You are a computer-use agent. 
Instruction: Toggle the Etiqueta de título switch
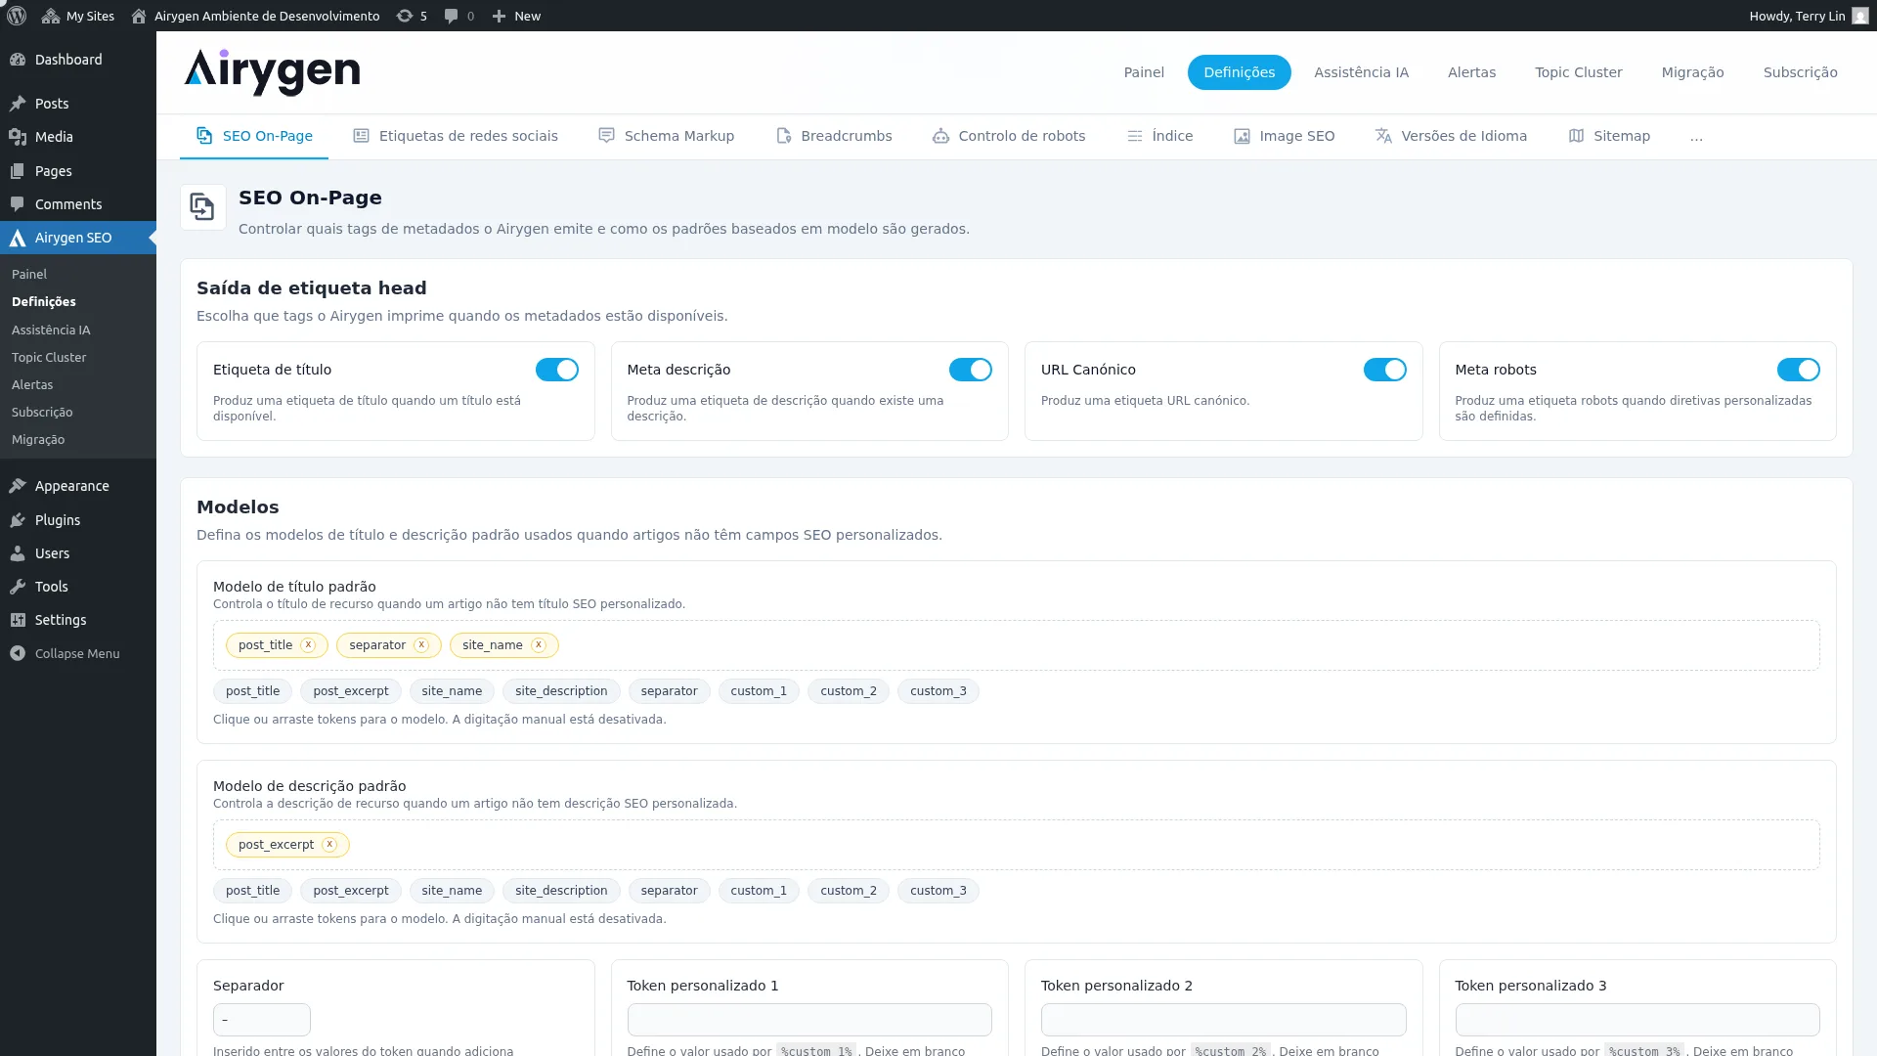tap(557, 370)
